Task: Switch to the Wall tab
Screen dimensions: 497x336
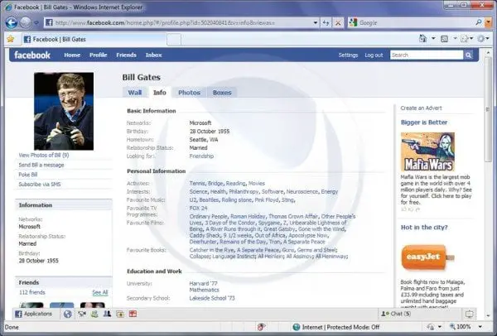Action: pos(135,93)
